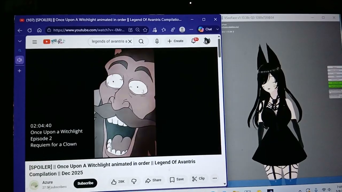
Task: Open YouTube hamburger guide menu
Action: (34, 42)
